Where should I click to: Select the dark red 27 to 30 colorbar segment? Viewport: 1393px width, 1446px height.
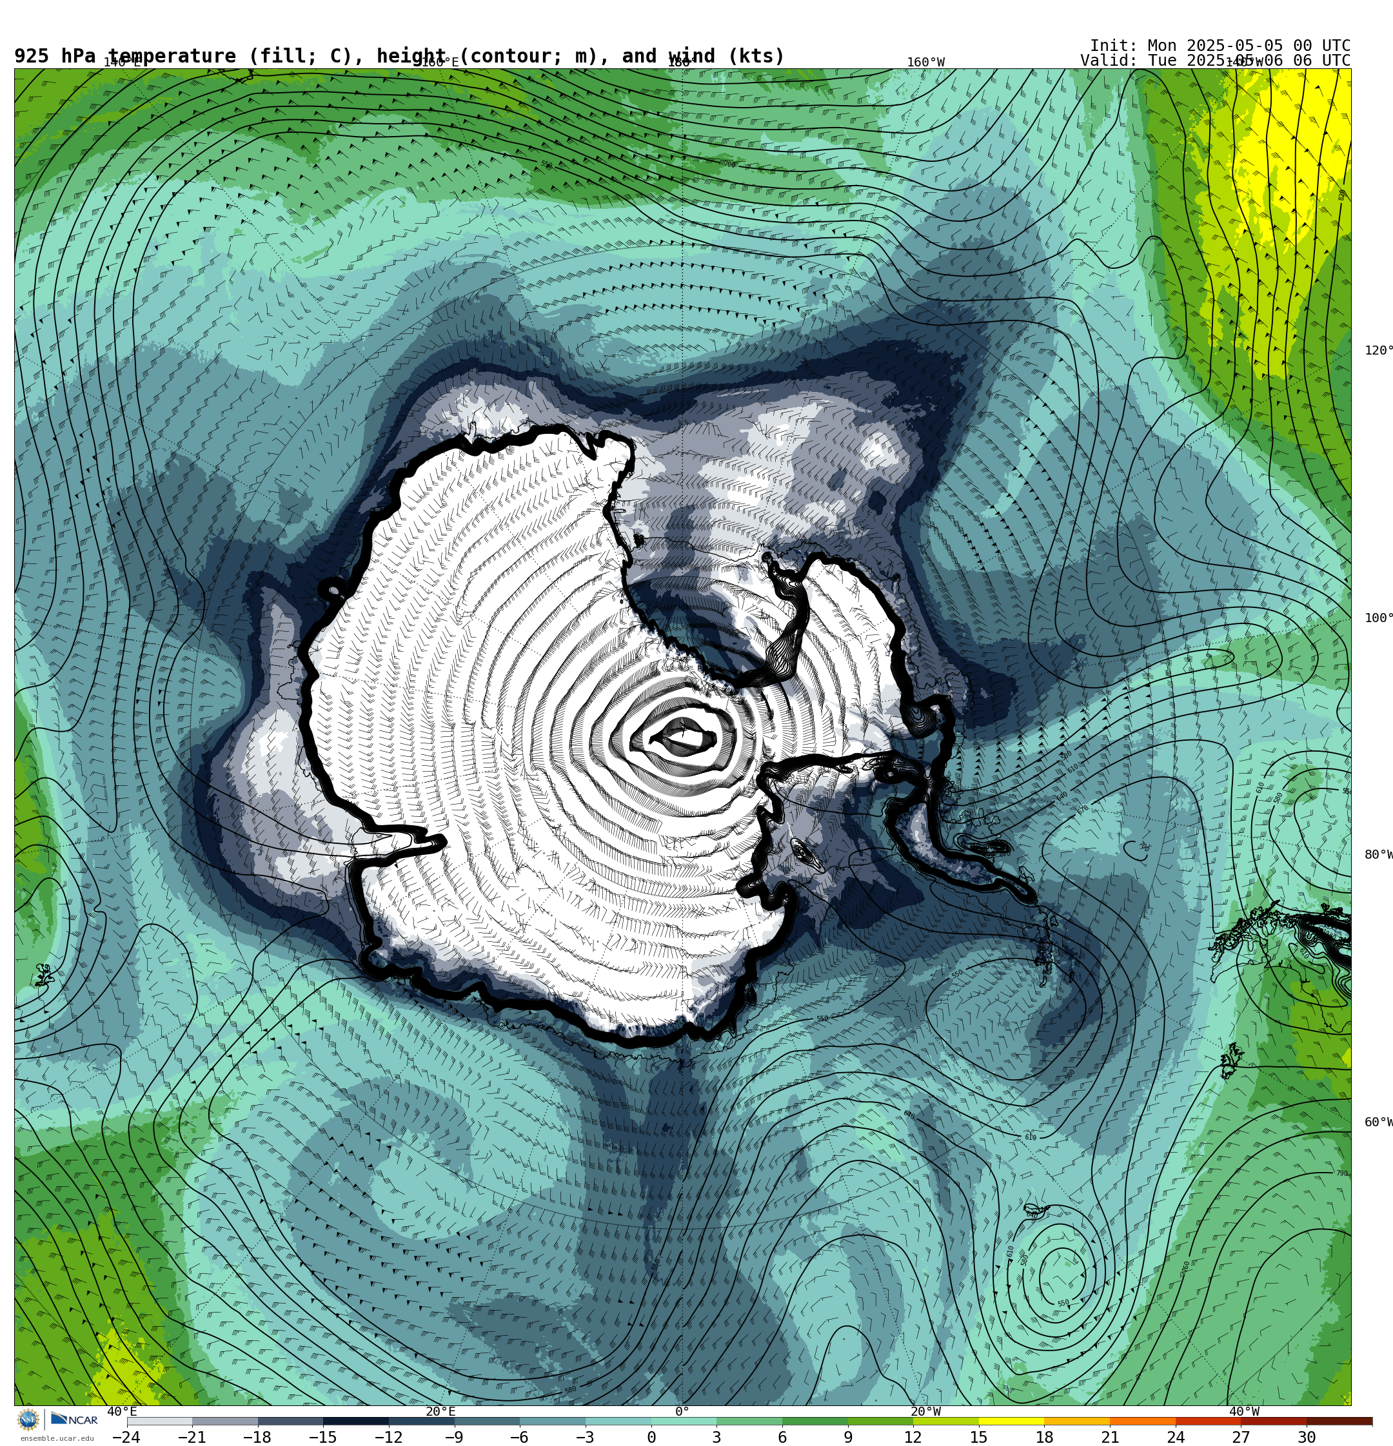click(1274, 1421)
